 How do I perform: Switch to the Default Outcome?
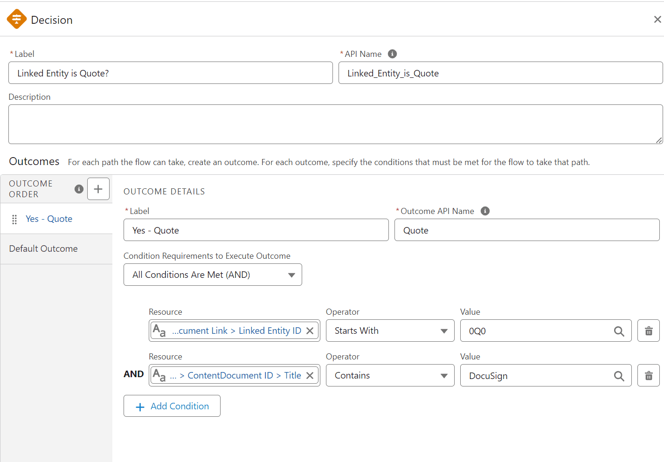point(43,248)
